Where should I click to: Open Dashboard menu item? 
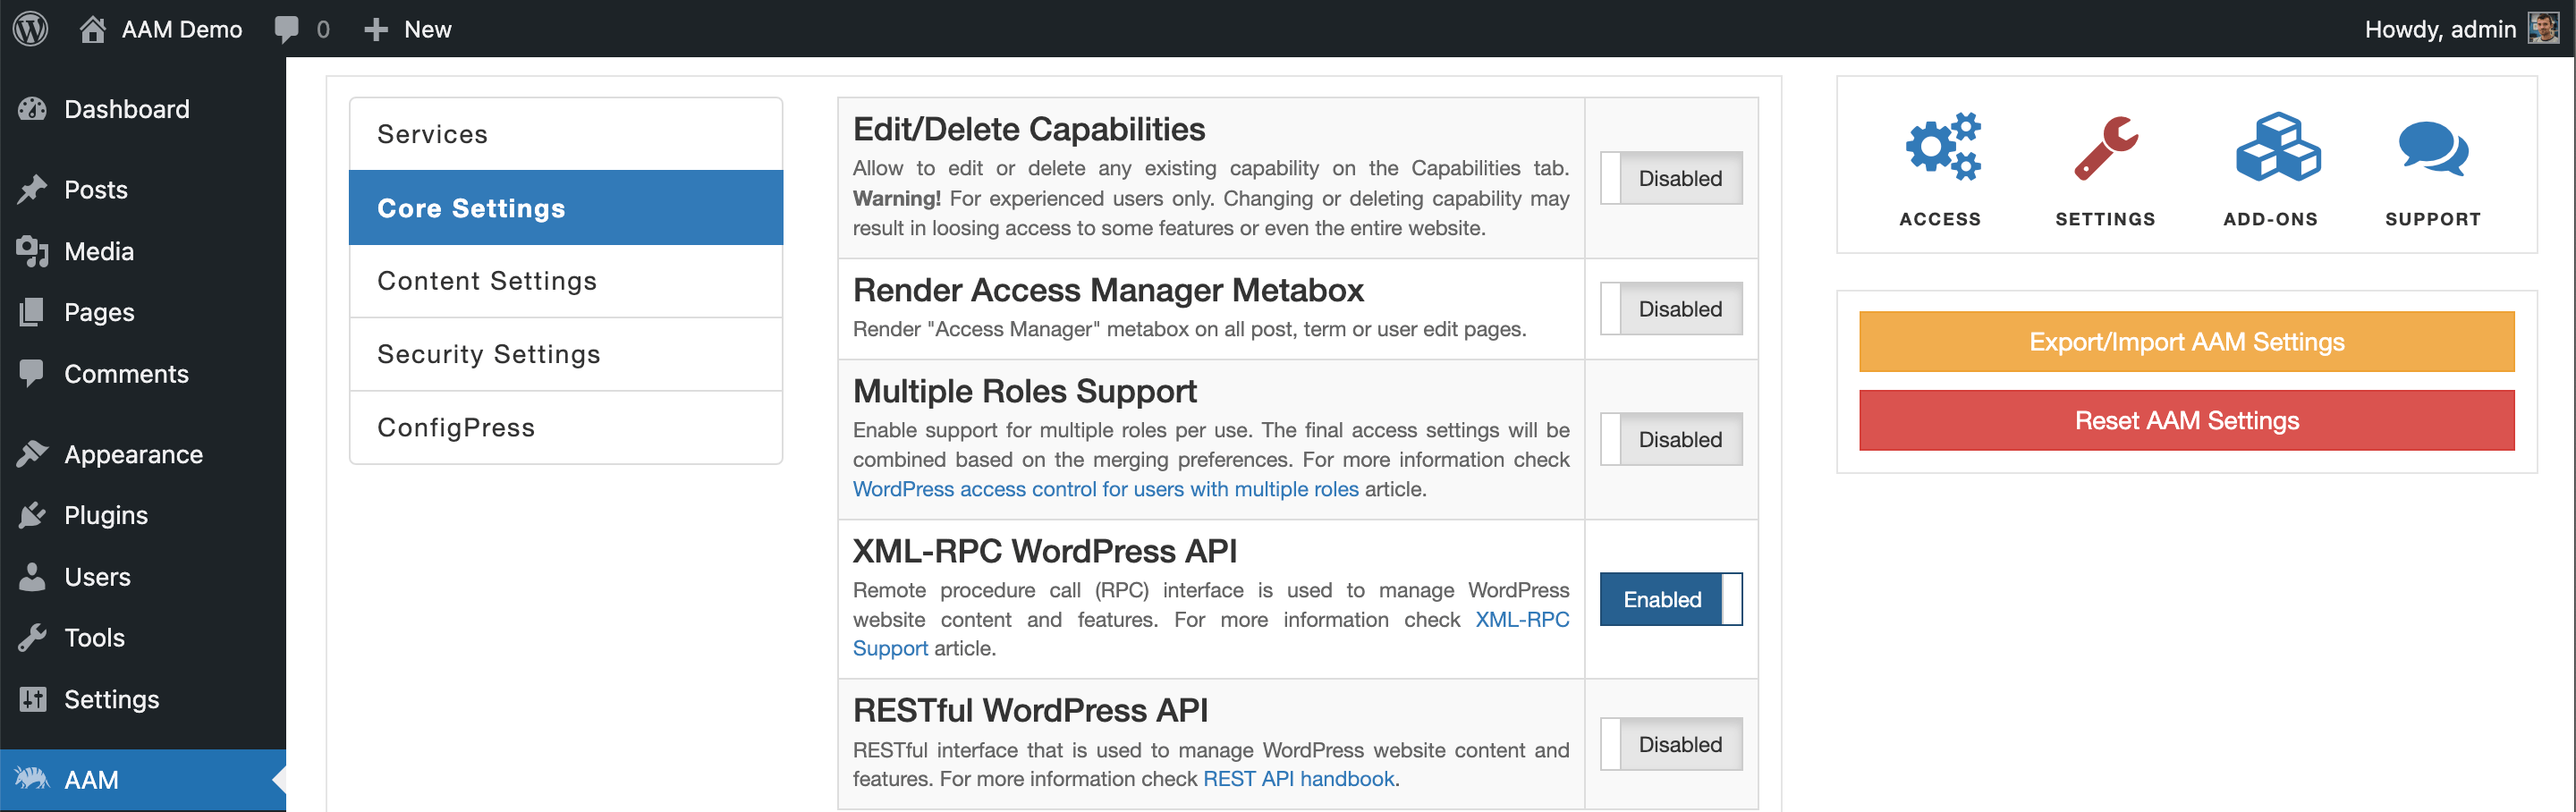coord(126,109)
